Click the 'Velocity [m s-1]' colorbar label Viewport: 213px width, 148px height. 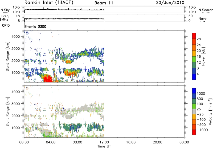[x=210, y=111]
